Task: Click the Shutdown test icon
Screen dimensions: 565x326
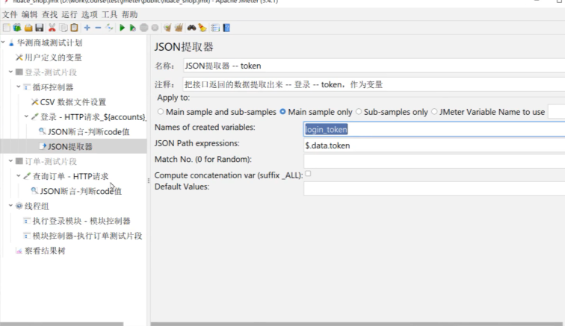Action: point(155,28)
